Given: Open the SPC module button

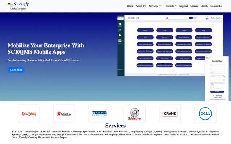Looking at the screenshot, I should point(145,37).
